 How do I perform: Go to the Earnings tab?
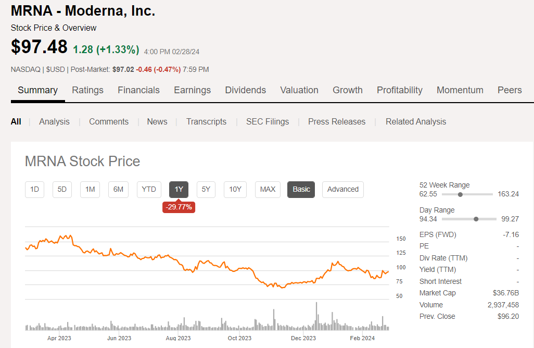192,90
